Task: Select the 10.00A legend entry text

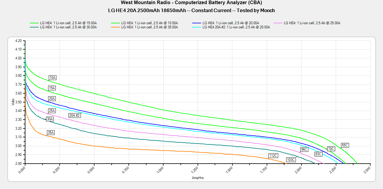Action: point(149,23)
